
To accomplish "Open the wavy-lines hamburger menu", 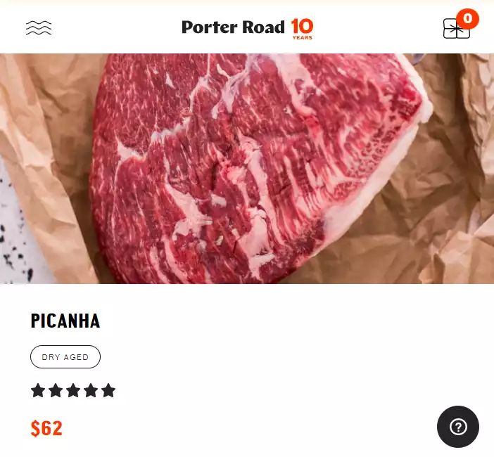I will [x=39, y=27].
